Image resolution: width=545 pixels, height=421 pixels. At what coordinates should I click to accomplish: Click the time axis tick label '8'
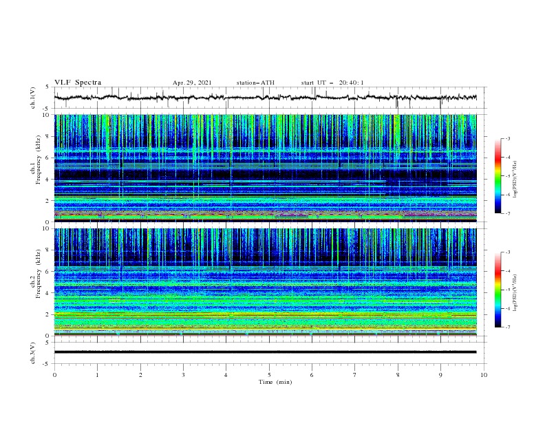click(398, 375)
